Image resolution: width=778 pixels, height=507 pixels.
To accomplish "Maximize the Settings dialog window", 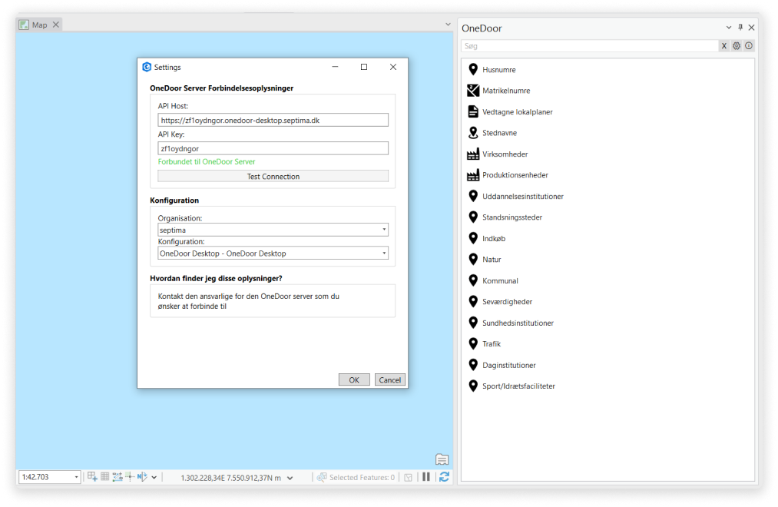I will (x=364, y=67).
